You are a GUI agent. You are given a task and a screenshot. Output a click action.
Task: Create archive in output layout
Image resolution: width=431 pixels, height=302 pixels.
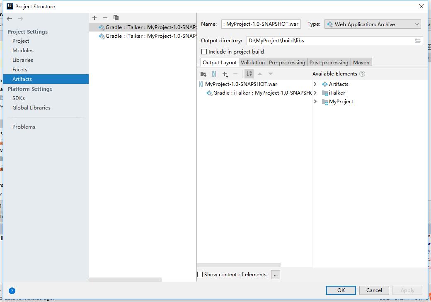point(214,74)
